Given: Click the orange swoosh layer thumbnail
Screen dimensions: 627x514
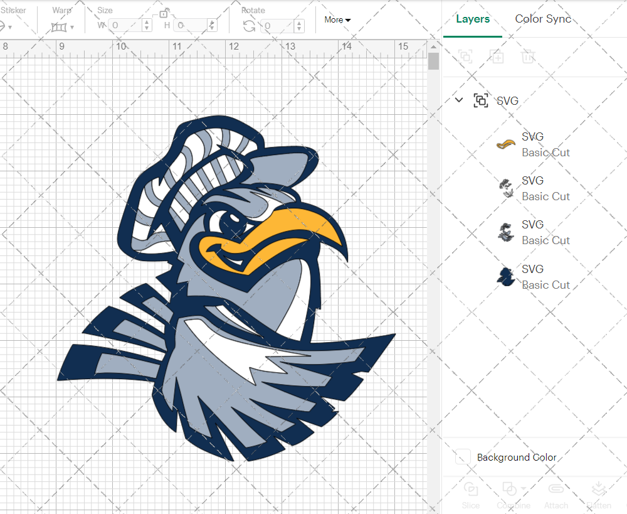Looking at the screenshot, I should [x=505, y=143].
